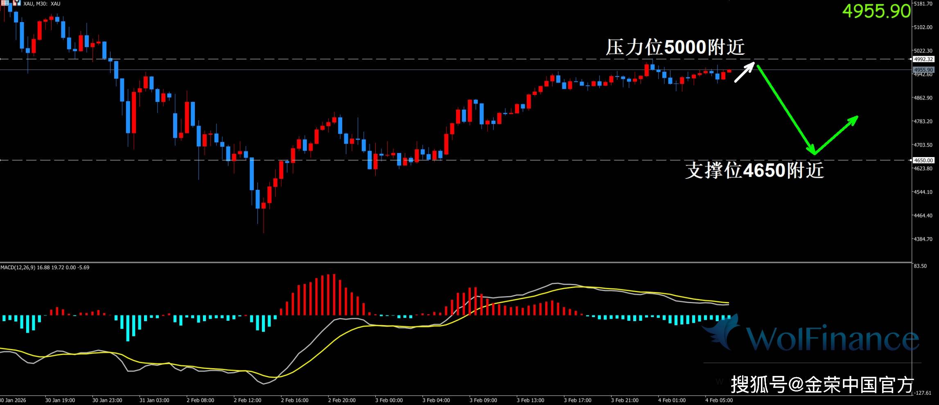Viewport: 939px width, 405px height.
Task: Click the WolFinance watermark logo
Action: (x=810, y=336)
